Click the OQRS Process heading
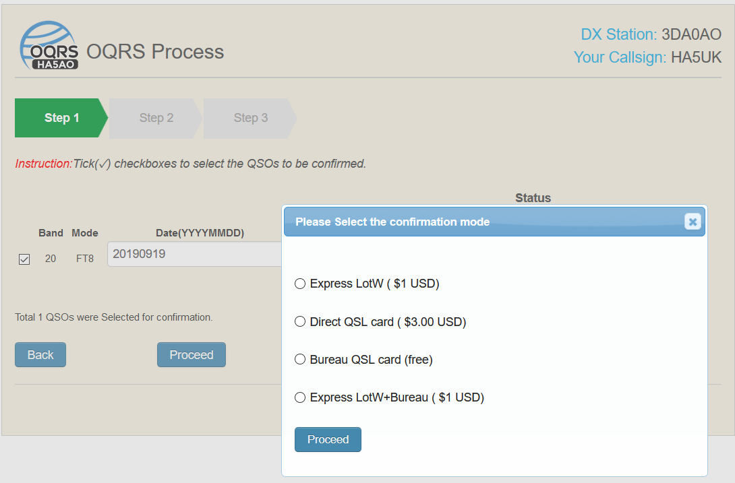735x483 pixels. (x=155, y=51)
